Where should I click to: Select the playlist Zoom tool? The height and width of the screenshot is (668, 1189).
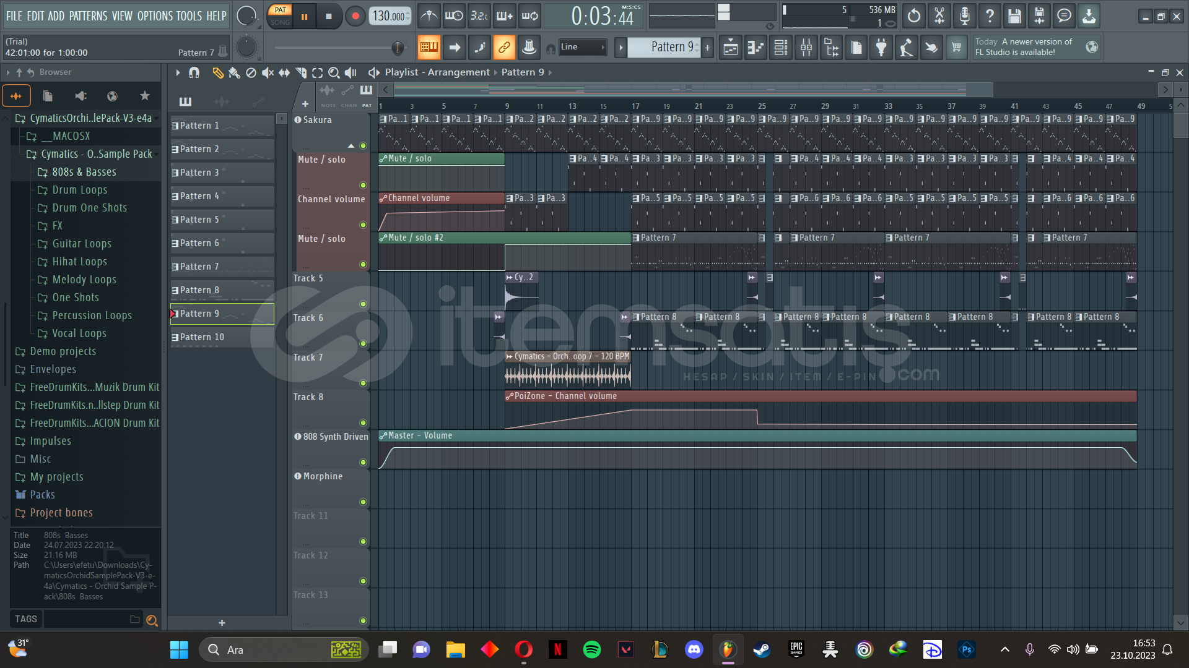point(334,73)
